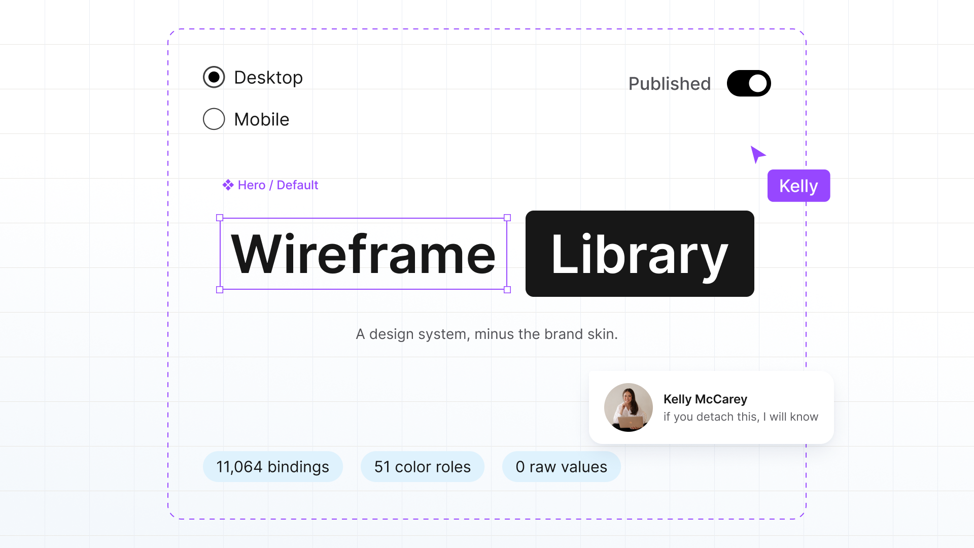Click the purple Kelly cursor label
Viewport: 974px width, 548px height.
tap(798, 186)
